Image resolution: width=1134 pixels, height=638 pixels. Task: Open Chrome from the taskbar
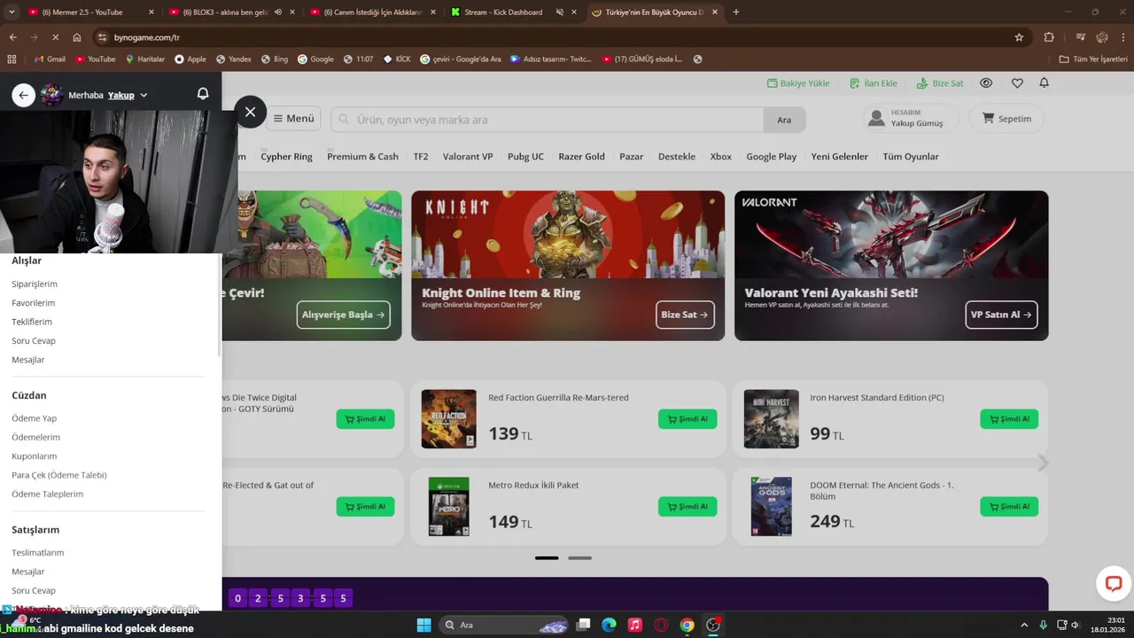point(687,626)
